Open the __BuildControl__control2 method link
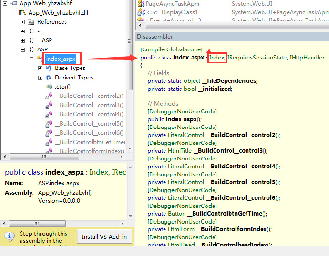Screen dimensions: 329x256 tap(241, 135)
